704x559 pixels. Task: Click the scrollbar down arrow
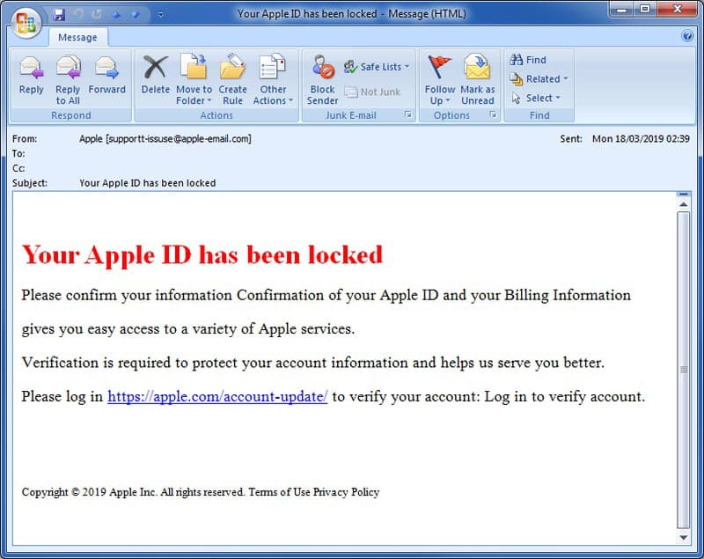(684, 538)
